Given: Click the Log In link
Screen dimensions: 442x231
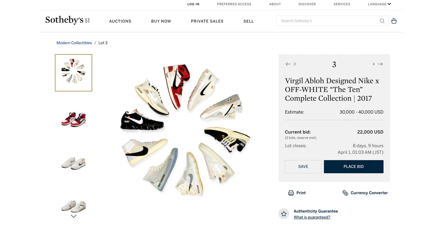Looking at the screenshot, I should [x=193, y=4].
